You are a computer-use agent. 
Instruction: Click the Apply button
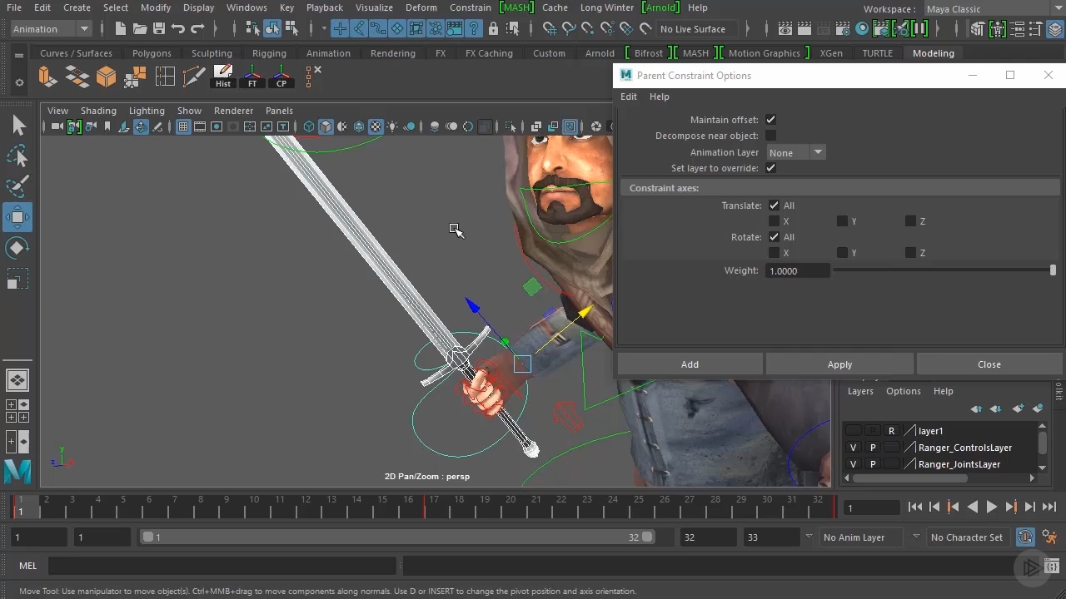(839, 364)
